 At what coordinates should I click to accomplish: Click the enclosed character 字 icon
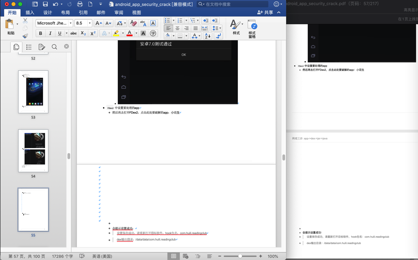point(153,34)
